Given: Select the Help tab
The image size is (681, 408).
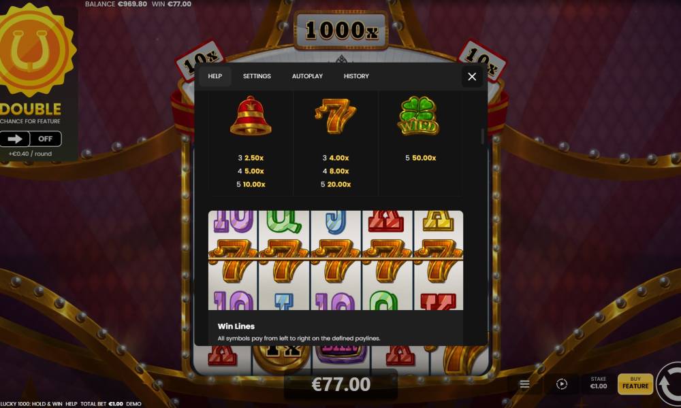Looking at the screenshot, I should pyautogui.click(x=215, y=76).
